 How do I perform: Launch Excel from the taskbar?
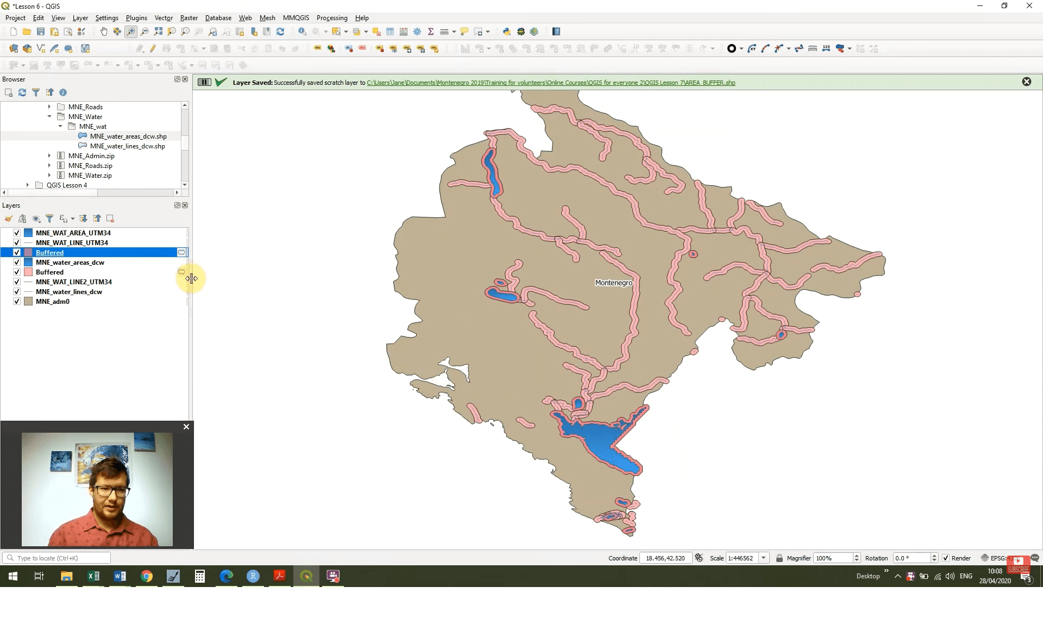[x=93, y=576]
